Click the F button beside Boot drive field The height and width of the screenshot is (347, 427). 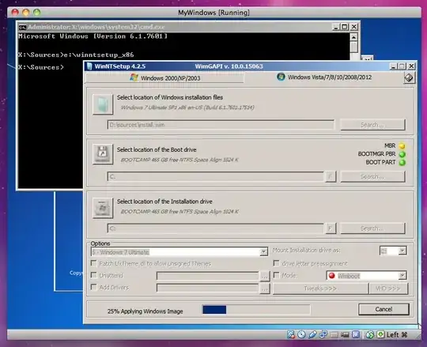pos(331,176)
